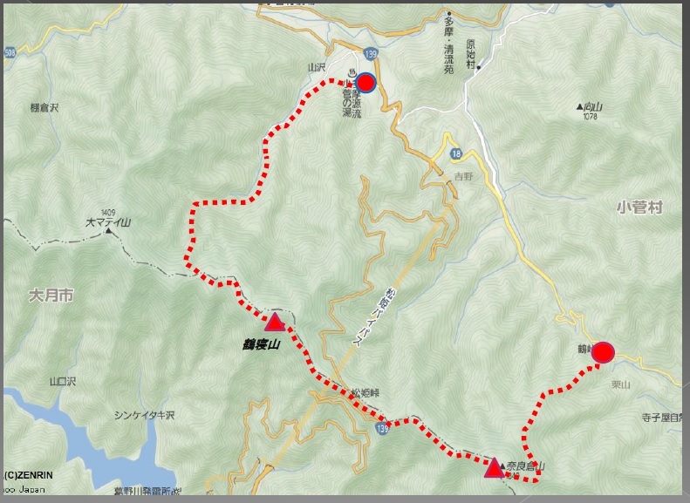Click the ZENRIN copyright text
Image resolution: width=690 pixels, height=503 pixels.
(28, 475)
